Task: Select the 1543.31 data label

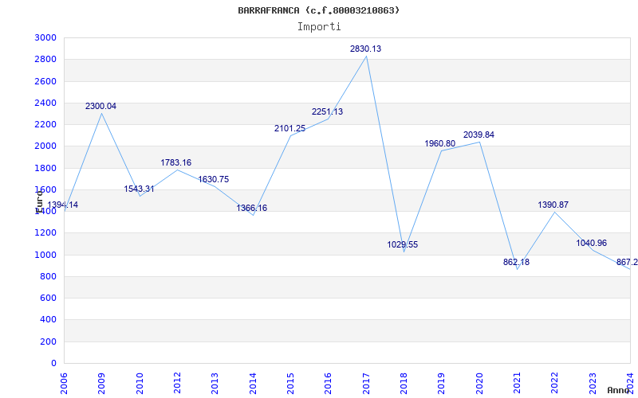Action: [139, 189]
